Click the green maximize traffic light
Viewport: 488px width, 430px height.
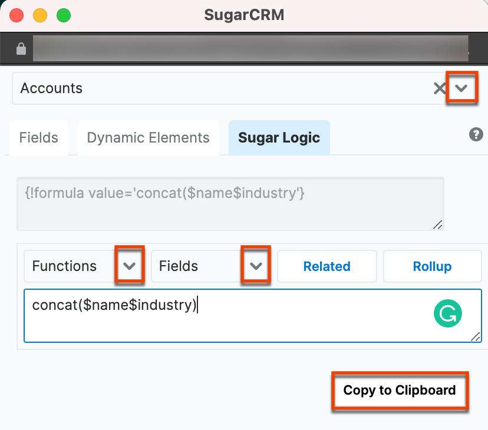[x=64, y=15]
